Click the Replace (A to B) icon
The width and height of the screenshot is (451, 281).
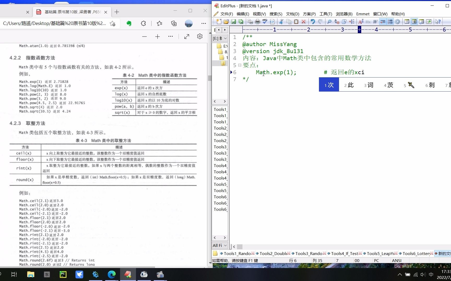(x=337, y=22)
